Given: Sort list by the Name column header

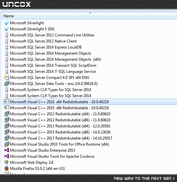Looking at the screenshot, I should (x=89, y=16).
